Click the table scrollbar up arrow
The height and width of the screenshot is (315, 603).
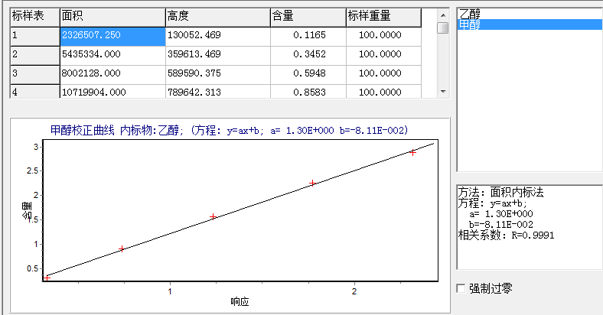click(442, 15)
